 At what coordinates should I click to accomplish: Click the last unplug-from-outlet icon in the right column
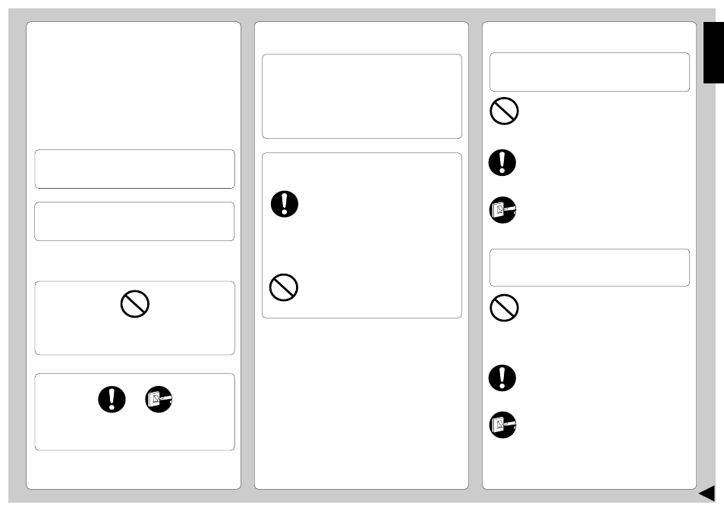click(503, 425)
